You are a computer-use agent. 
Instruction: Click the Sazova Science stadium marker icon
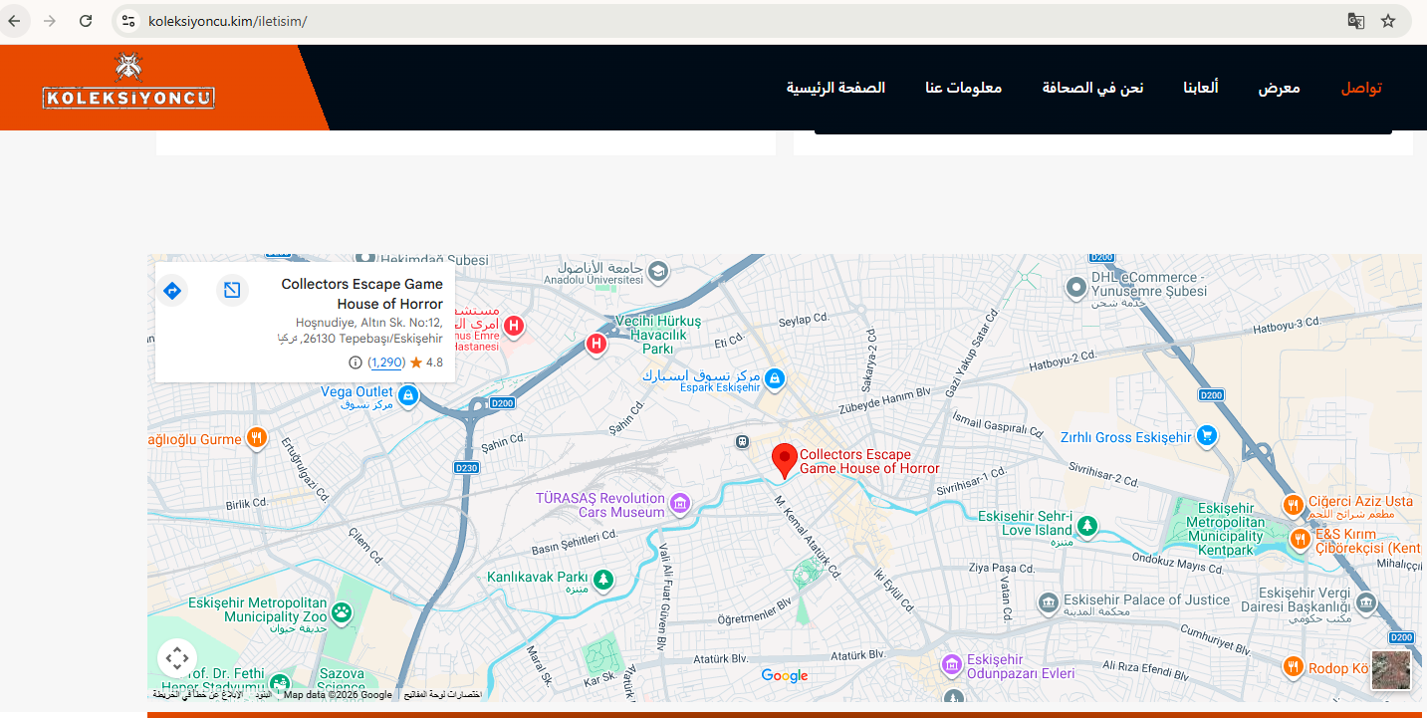(279, 683)
